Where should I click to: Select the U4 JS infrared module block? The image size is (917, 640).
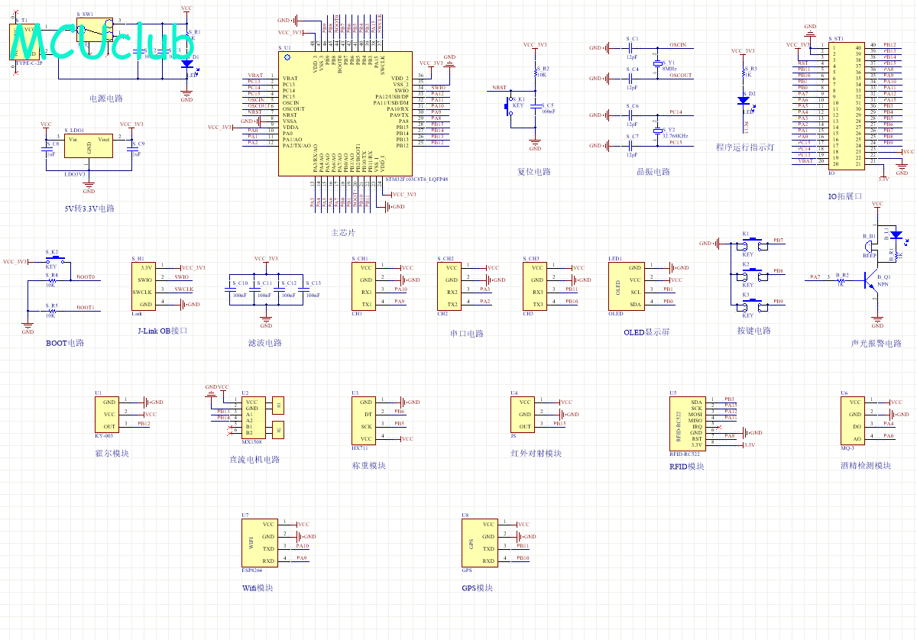[523, 415]
